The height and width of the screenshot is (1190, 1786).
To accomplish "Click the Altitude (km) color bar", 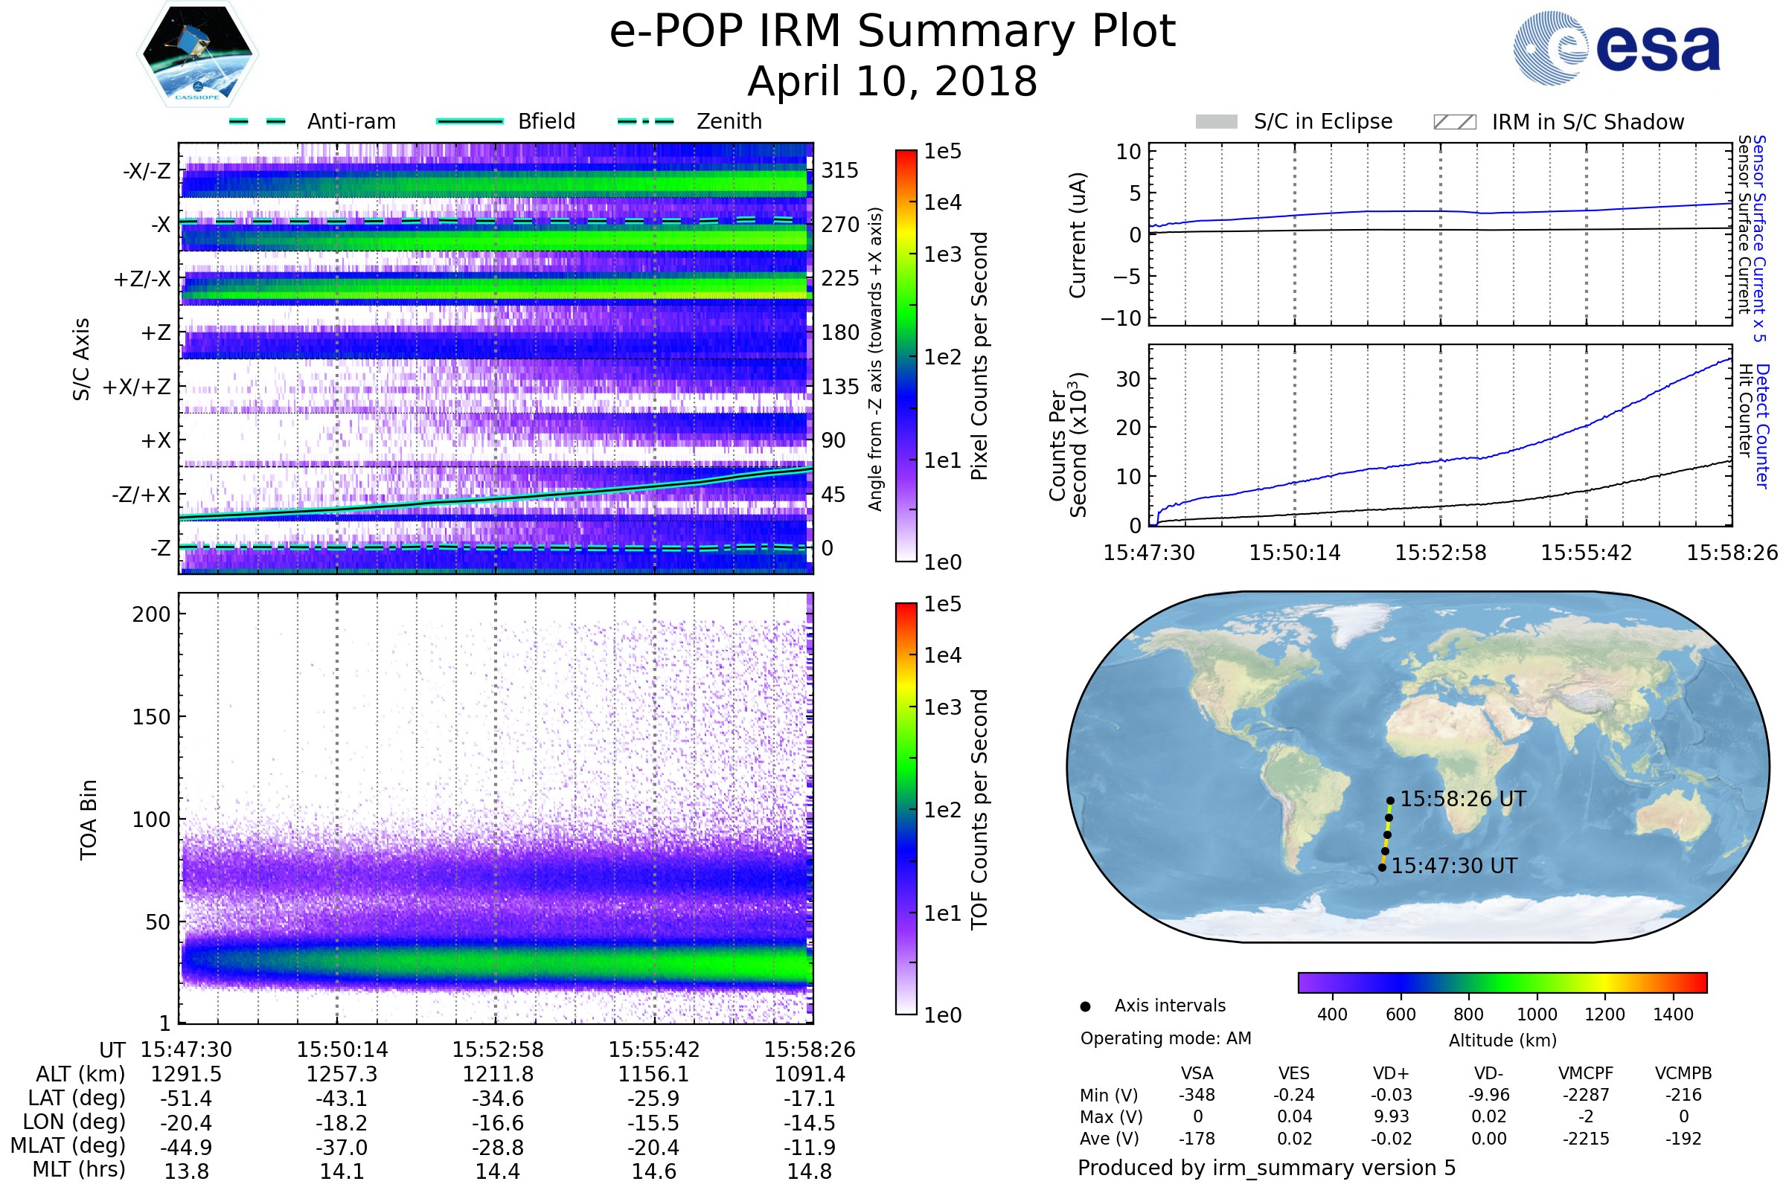I will pos(1502,982).
